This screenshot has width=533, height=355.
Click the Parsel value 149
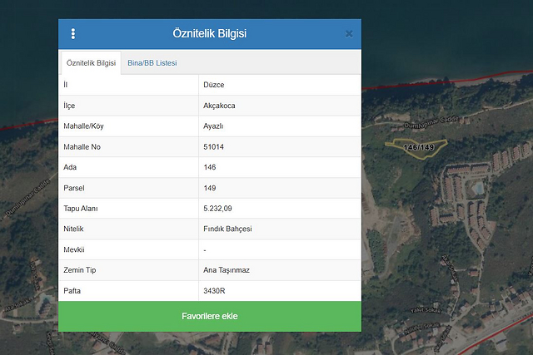coord(210,188)
